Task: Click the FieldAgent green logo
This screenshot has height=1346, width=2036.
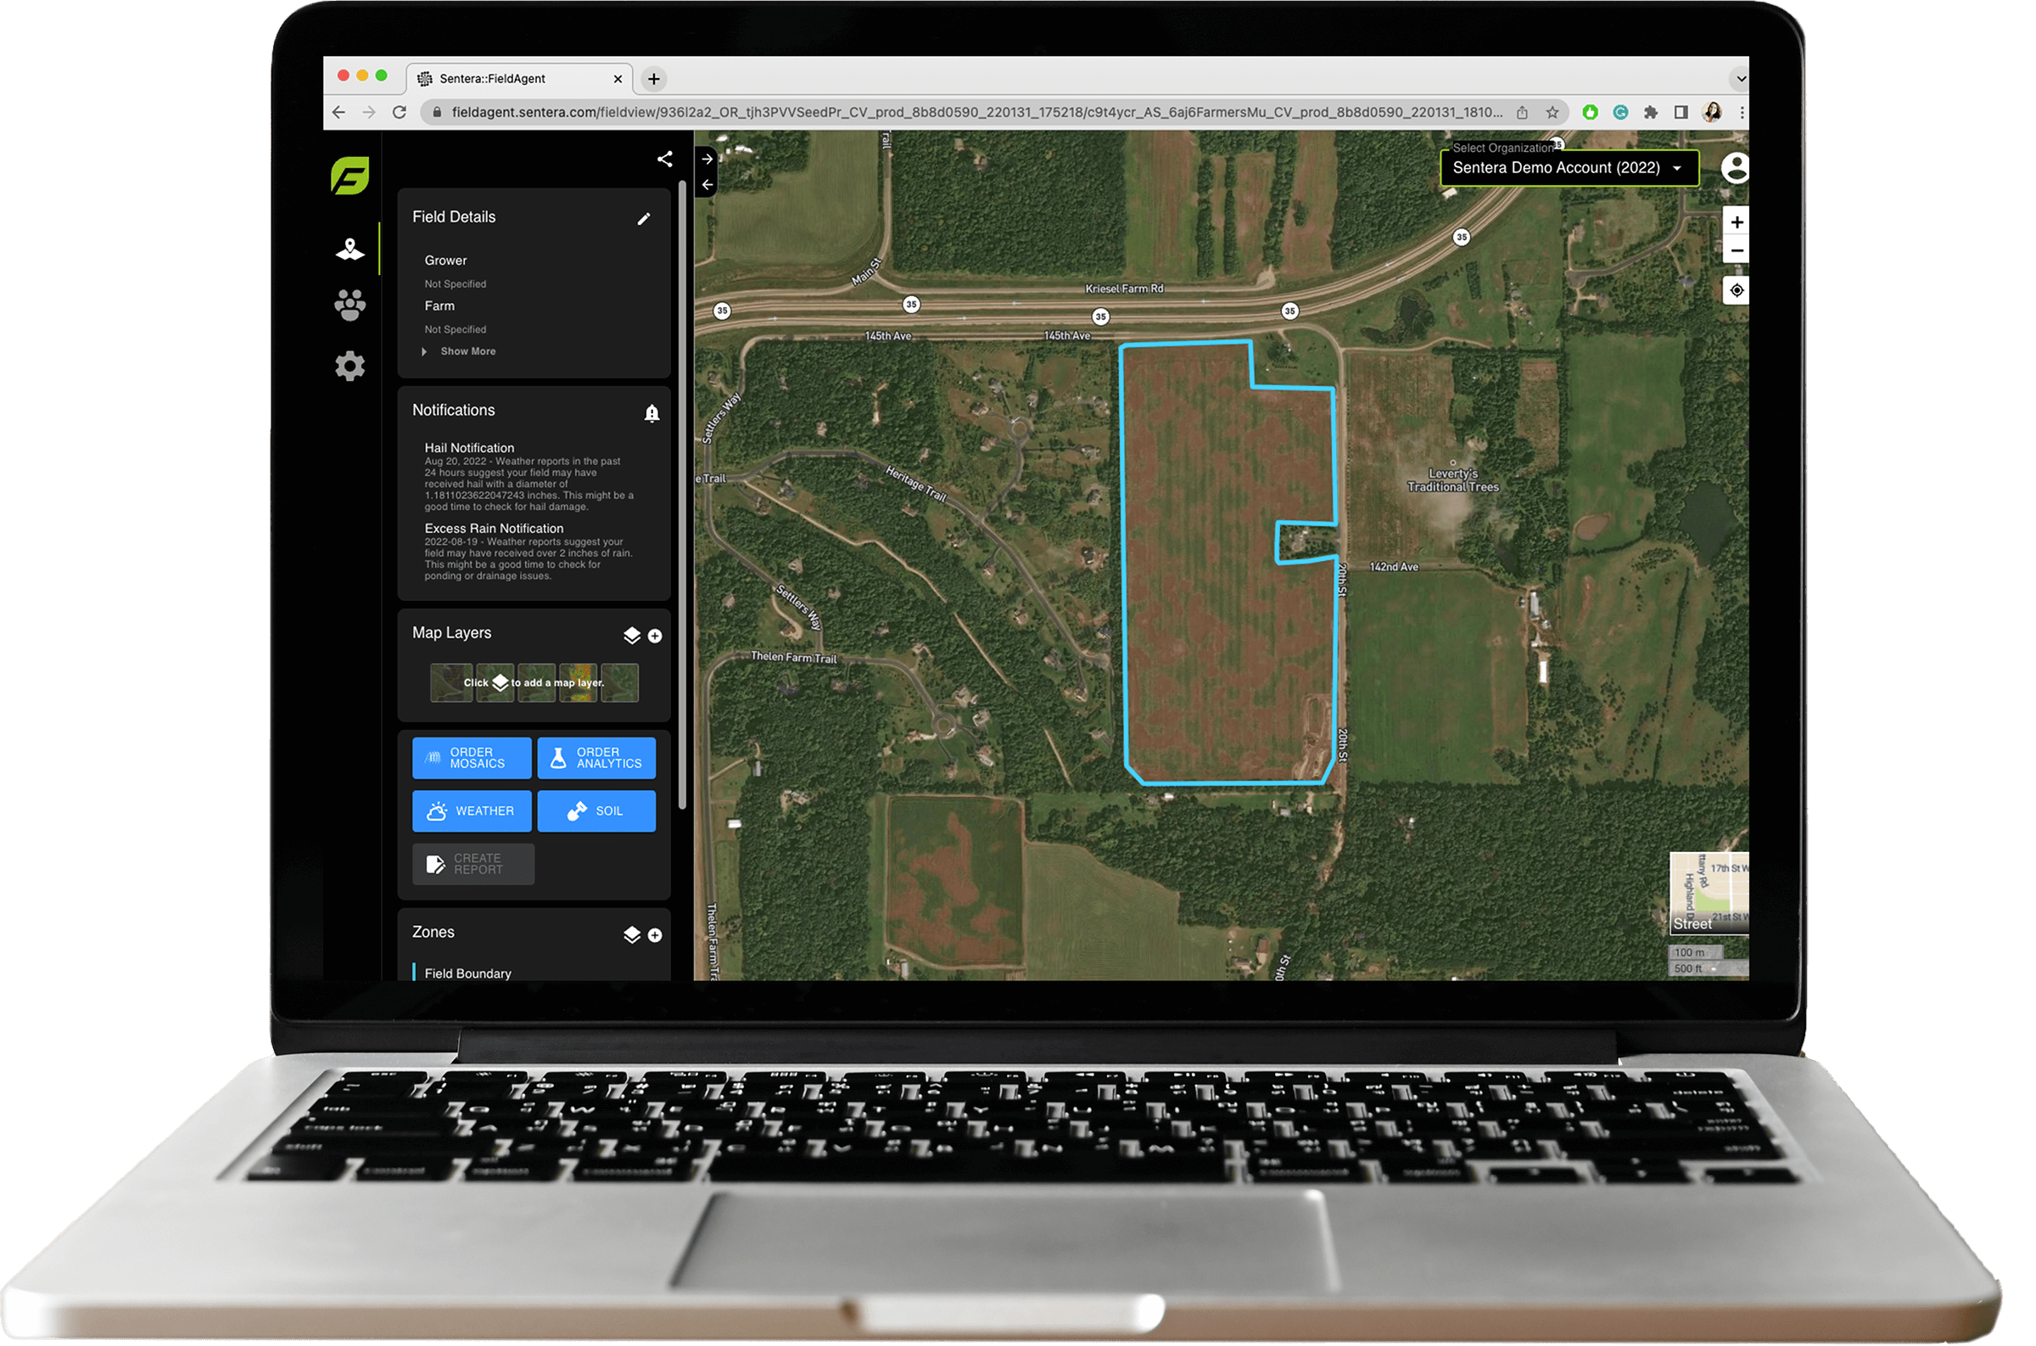Action: [x=350, y=176]
